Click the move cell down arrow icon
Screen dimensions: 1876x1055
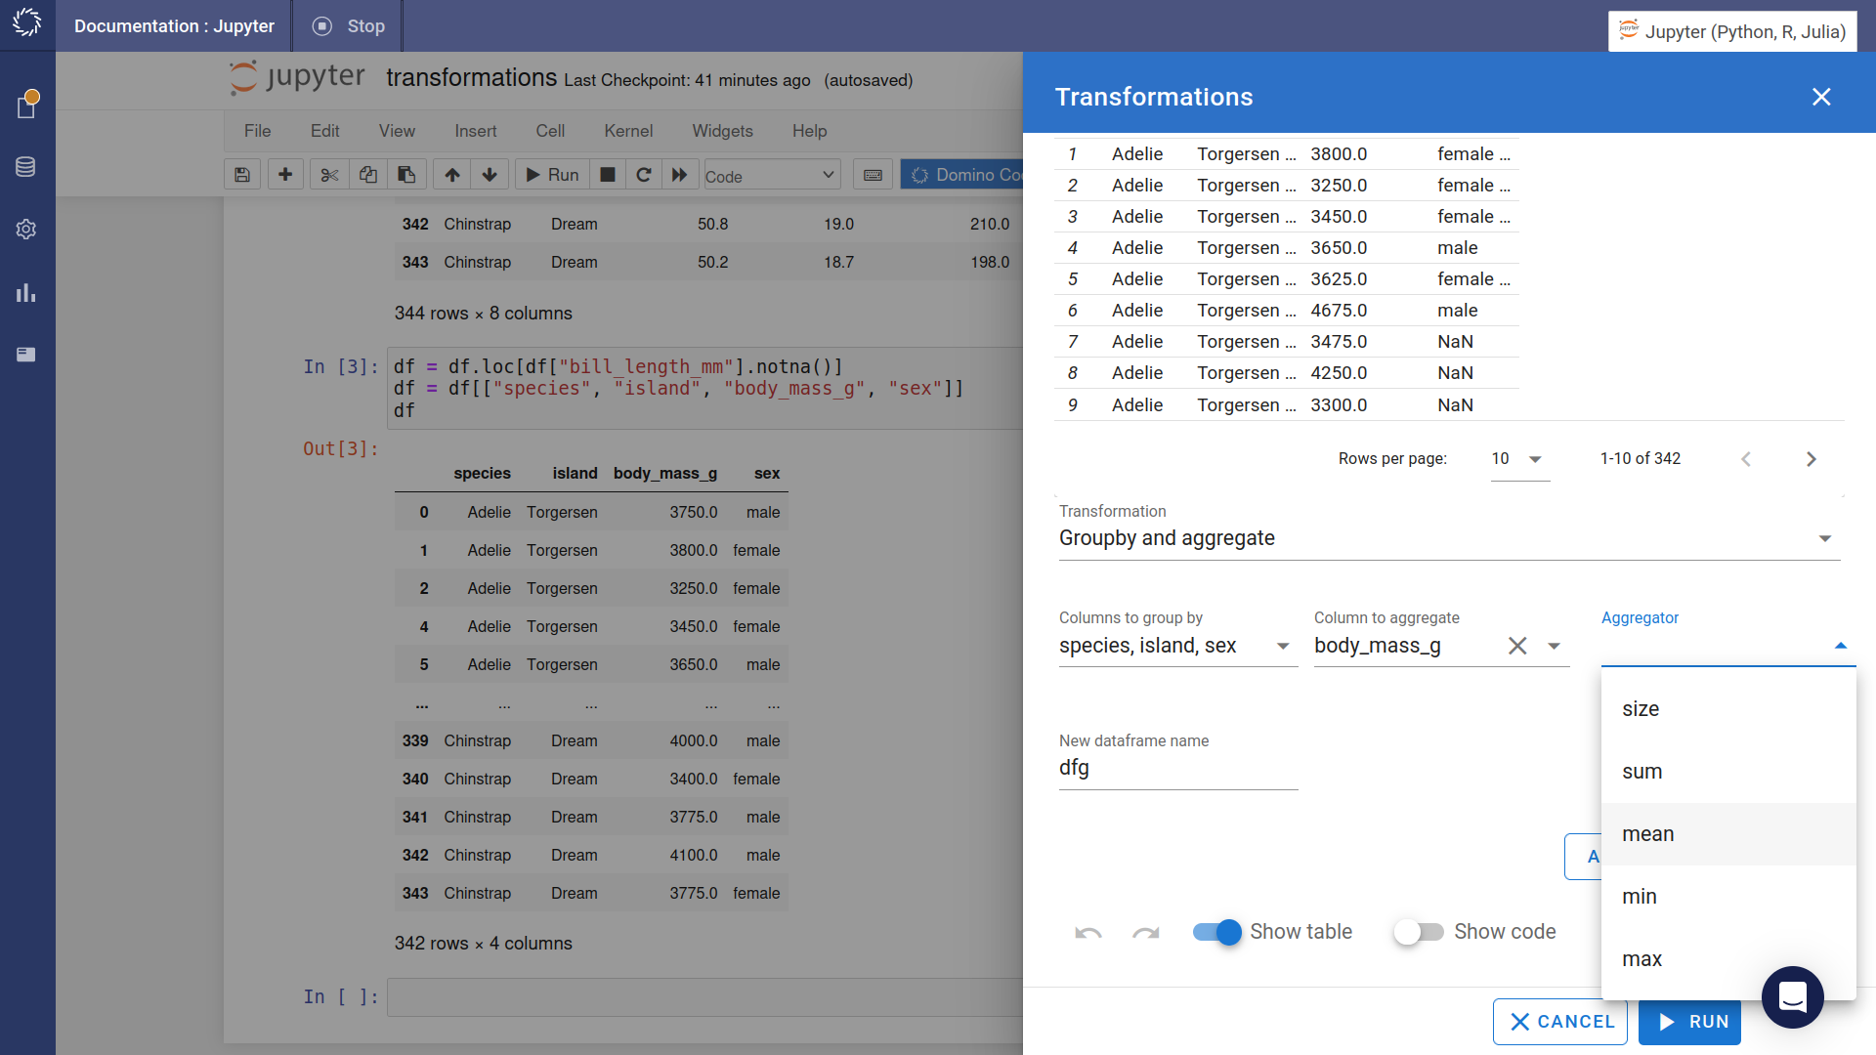click(490, 175)
